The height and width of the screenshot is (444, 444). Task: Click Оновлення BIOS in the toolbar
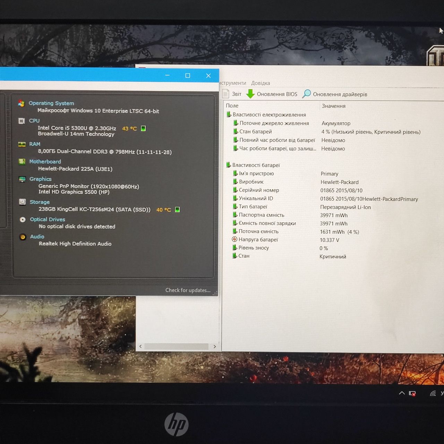pos(272,94)
